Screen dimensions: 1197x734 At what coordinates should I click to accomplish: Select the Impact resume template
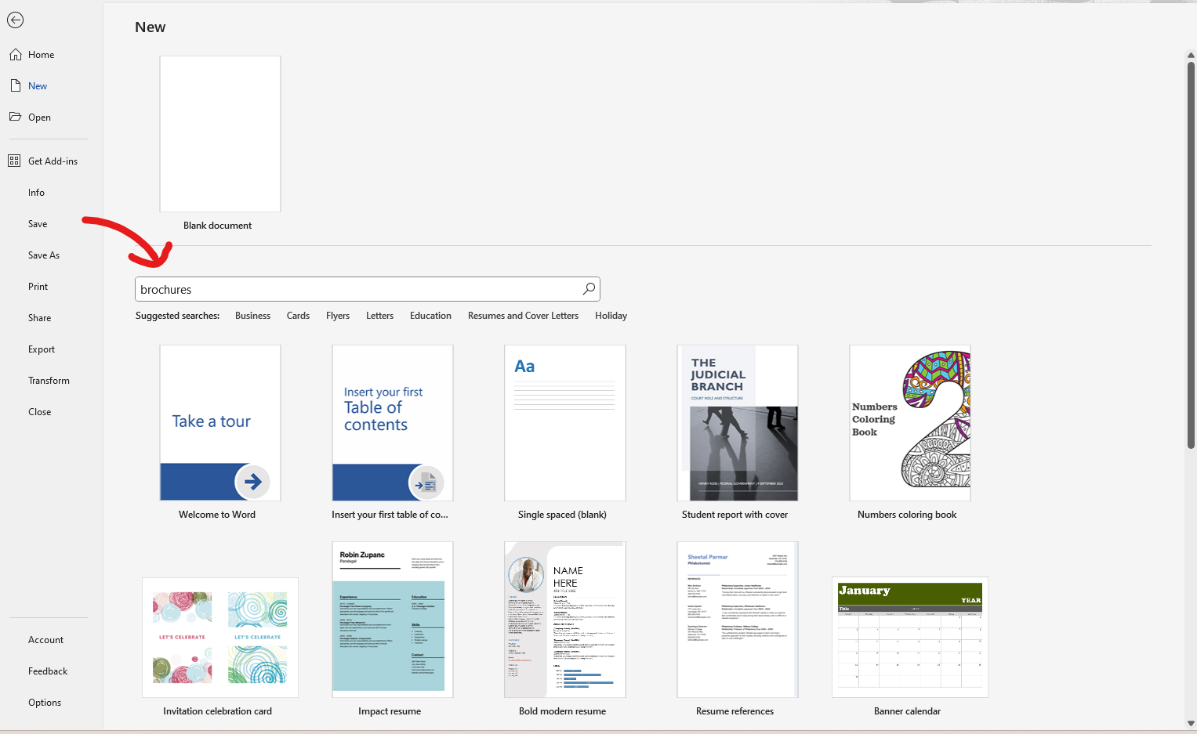392,619
